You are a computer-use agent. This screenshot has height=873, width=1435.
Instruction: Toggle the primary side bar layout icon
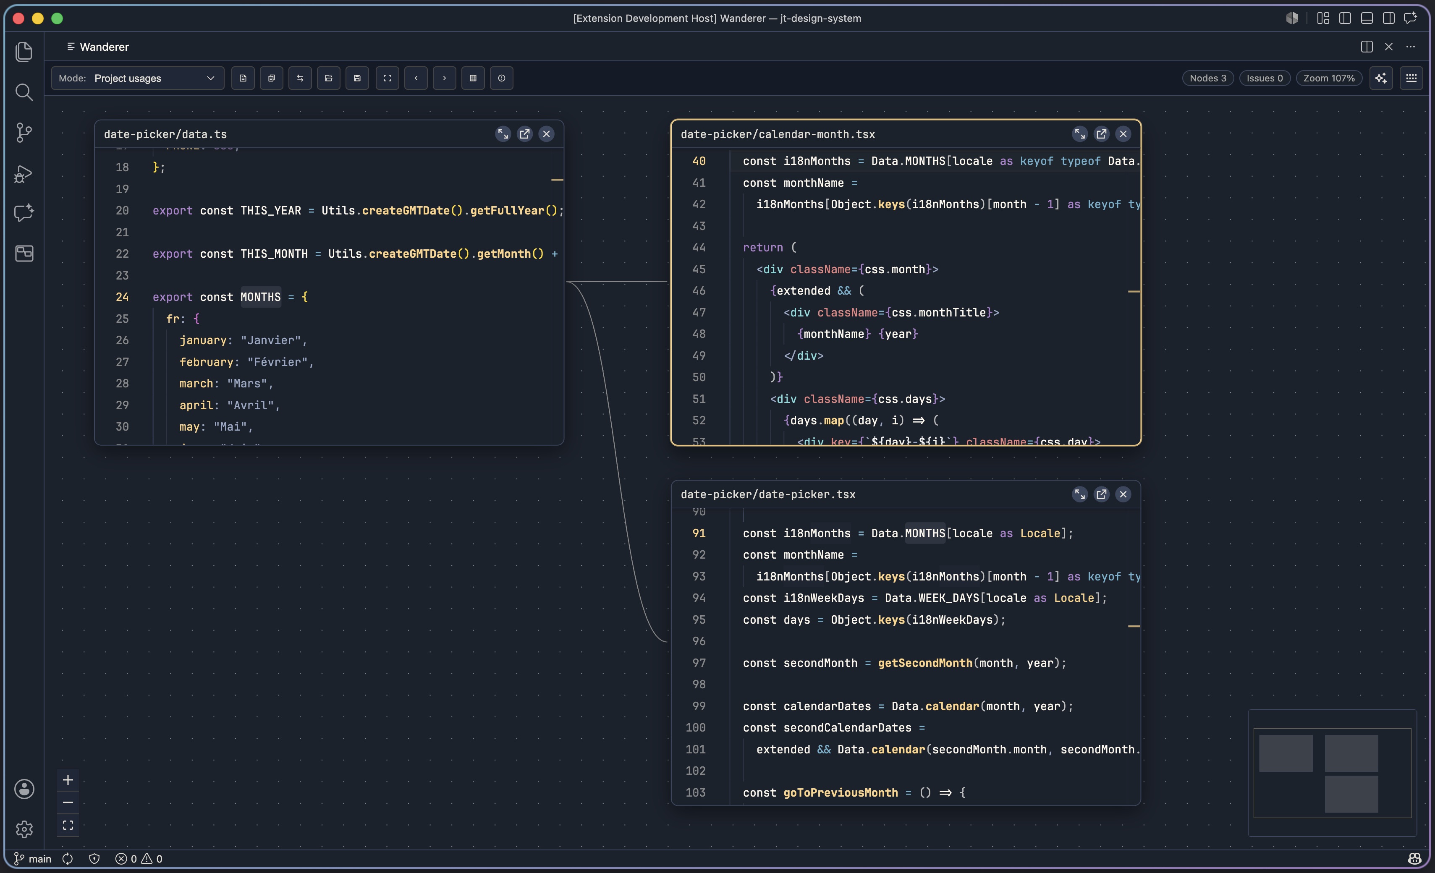coord(1345,18)
